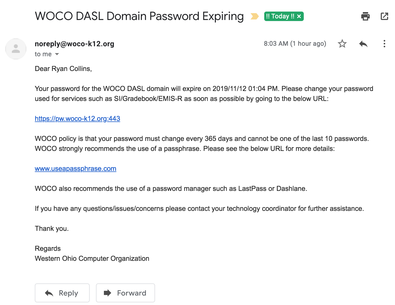The width and height of the screenshot is (395, 305).
Task: Remove the '!! Today !!' label with its X
Action: coord(299,16)
